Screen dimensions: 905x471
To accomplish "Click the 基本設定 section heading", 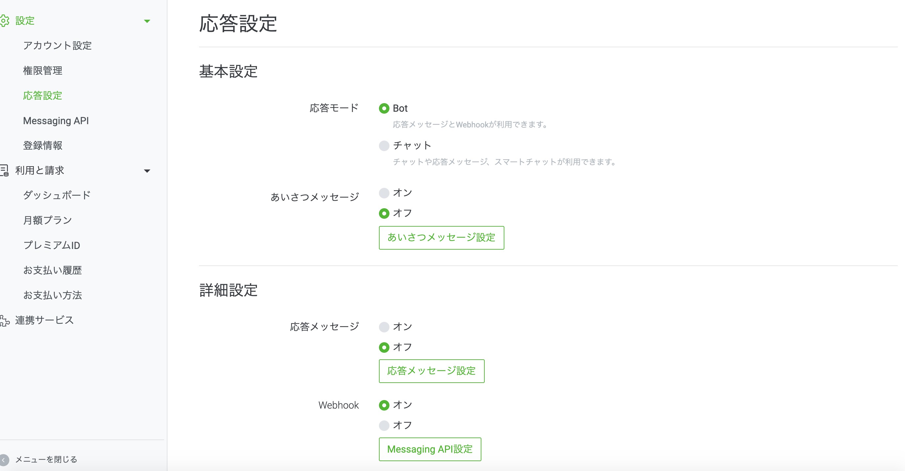I will 228,71.
